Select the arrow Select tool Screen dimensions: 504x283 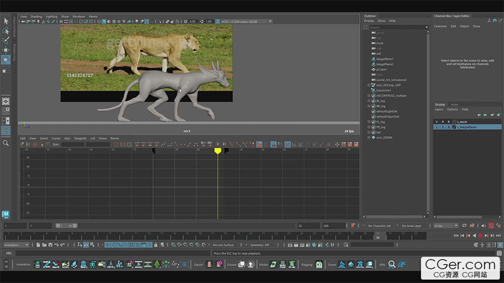(x=6, y=21)
